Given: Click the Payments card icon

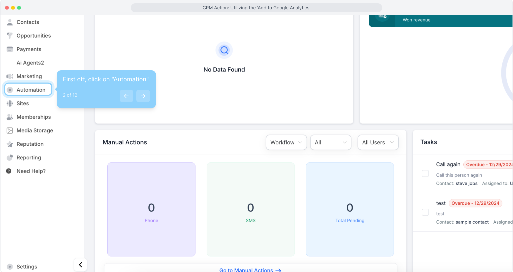Looking at the screenshot, I should 10,49.
